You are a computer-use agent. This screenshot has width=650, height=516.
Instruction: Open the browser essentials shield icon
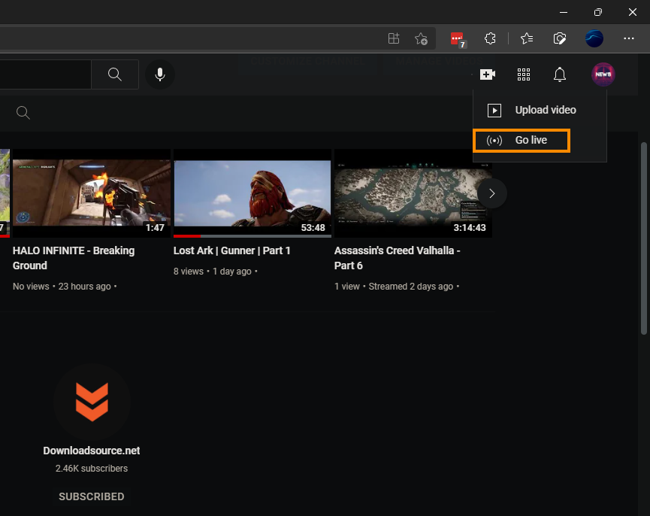click(x=560, y=38)
